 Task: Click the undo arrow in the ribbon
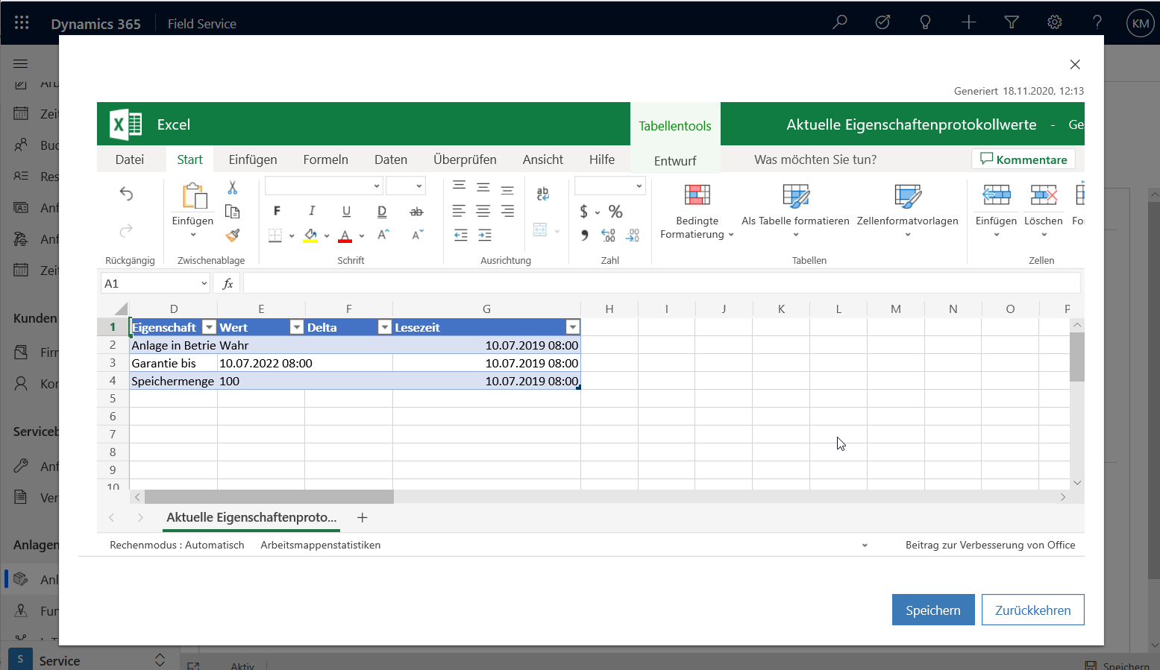[126, 194]
